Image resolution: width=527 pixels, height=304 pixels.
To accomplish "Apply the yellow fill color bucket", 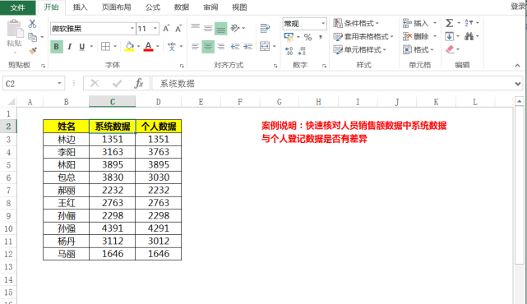I will click(x=129, y=47).
